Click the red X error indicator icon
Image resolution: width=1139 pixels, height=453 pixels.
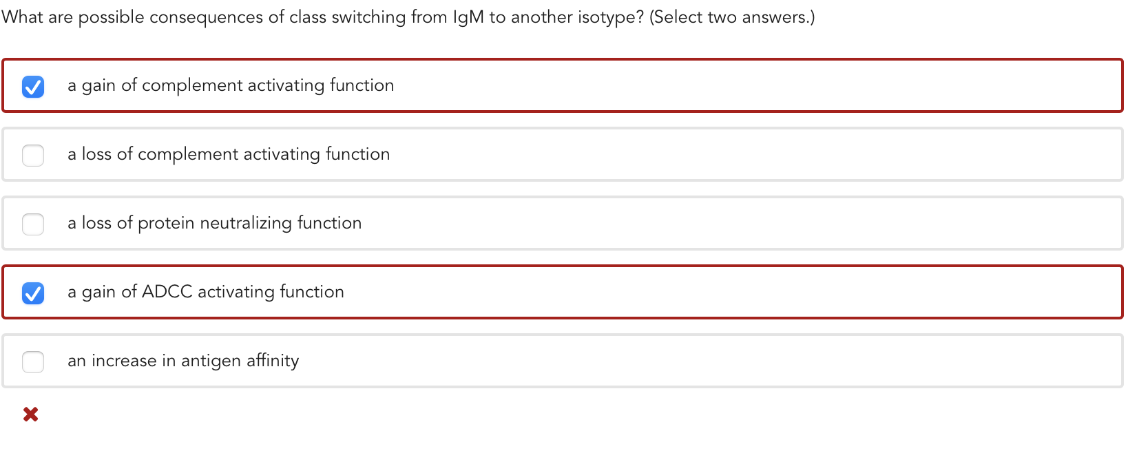[x=30, y=413]
